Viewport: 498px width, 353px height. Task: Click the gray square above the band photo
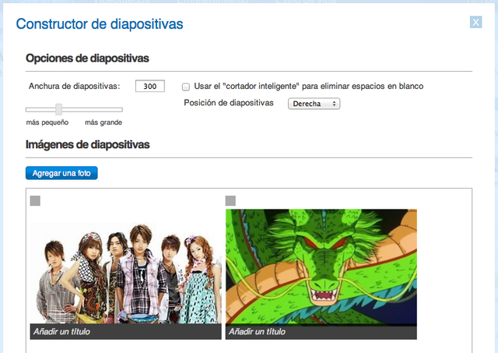35,201
